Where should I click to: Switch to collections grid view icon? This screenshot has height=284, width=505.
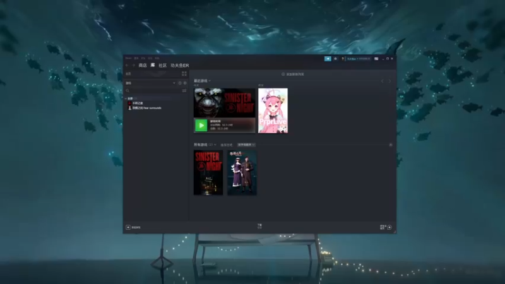pyautogui.click(x=184, y=74)
